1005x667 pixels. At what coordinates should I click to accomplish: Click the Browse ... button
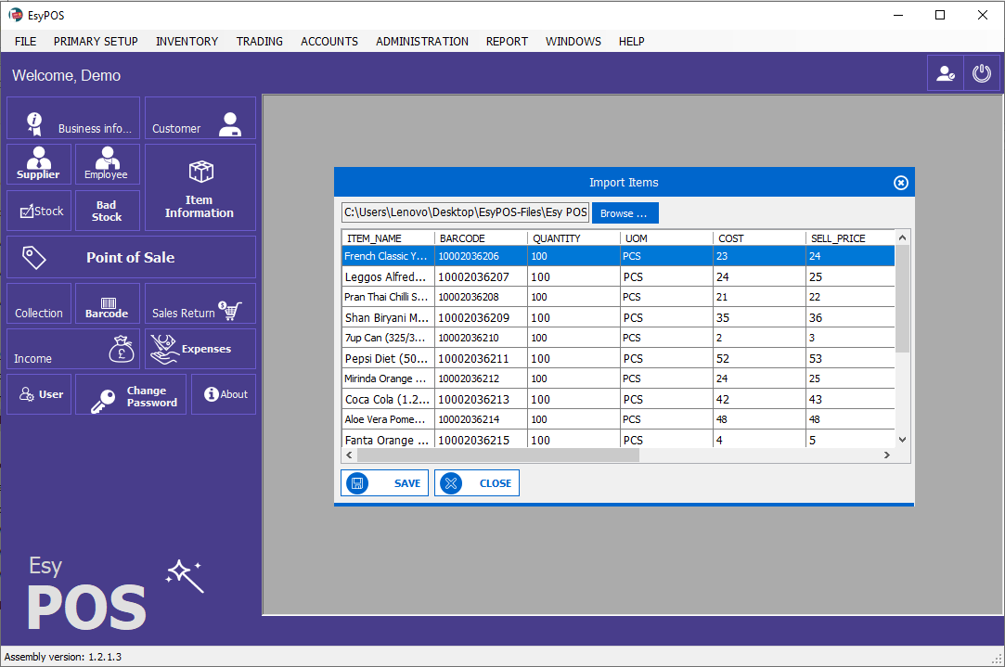(625, 213)
